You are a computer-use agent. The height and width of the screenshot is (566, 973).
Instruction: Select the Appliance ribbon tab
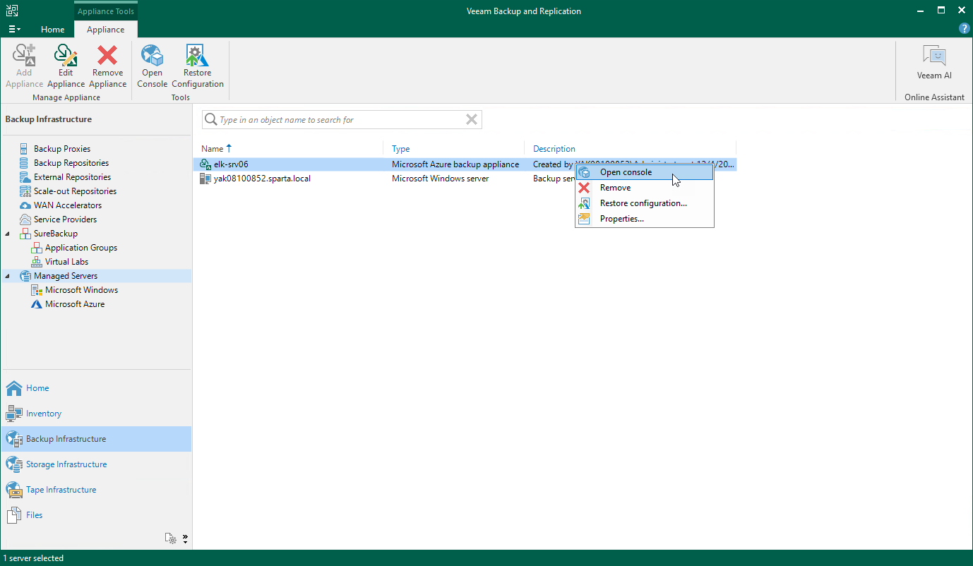(106, 30)
